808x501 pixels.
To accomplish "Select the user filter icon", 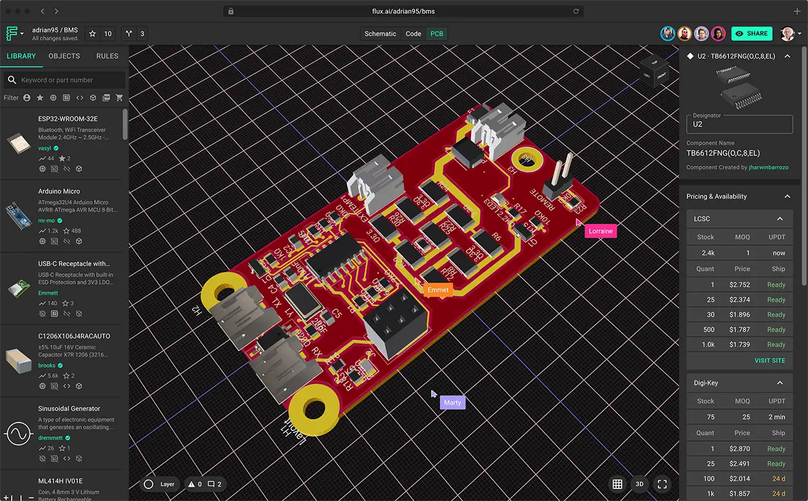I will (x=27, y=98).
